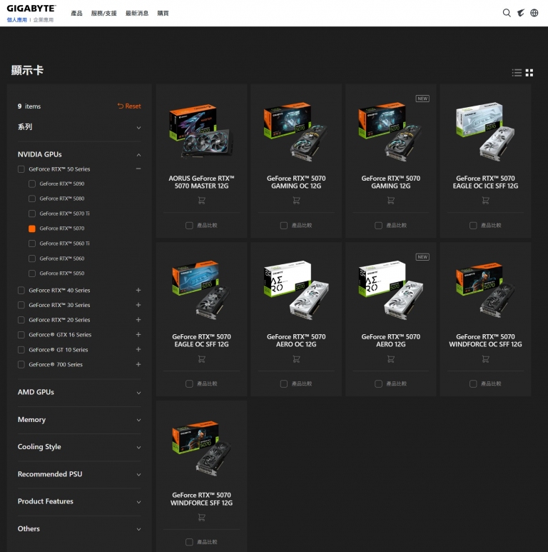Expand GeForce GT 10 Series plus icon

[138, 349]
